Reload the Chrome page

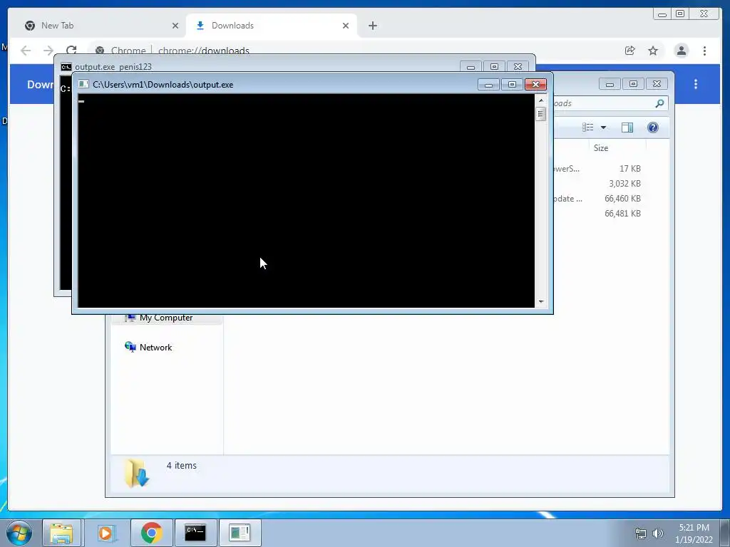tap(71, 50)
